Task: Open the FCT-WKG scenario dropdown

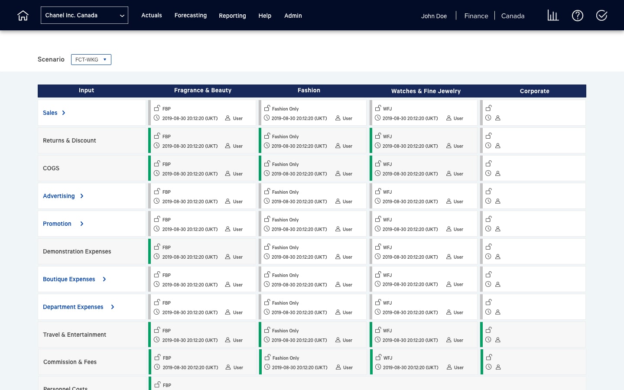Action: pos(91,59)
